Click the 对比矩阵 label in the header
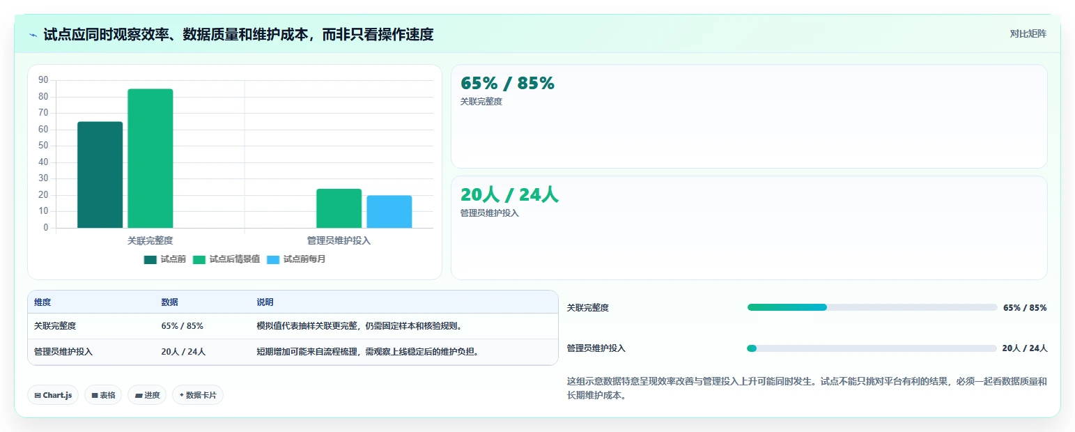Image resolution: width=1075 pixels, height=432 pixels. tap(1028, 33)
